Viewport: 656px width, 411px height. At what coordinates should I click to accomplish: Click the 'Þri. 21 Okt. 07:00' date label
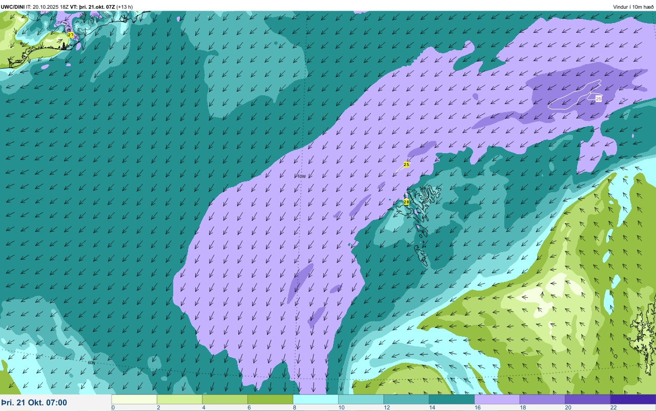[x=34, y=402]
